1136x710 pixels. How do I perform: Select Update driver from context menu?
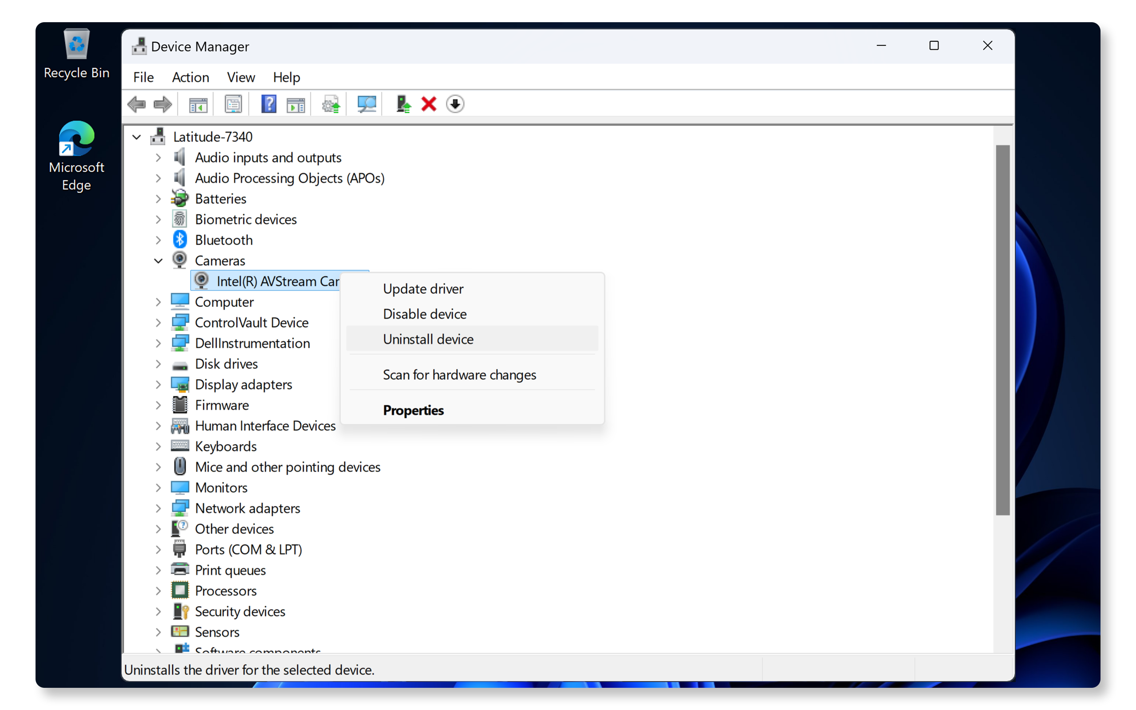tap(423, 289)
